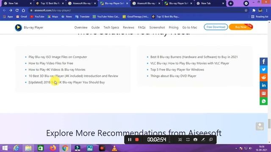Click the recorder region capture icon
This screenshot has width=271, height=152.
click(x=180, y=140)
